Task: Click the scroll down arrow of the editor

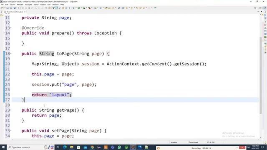Action: (x=260, y=137)
